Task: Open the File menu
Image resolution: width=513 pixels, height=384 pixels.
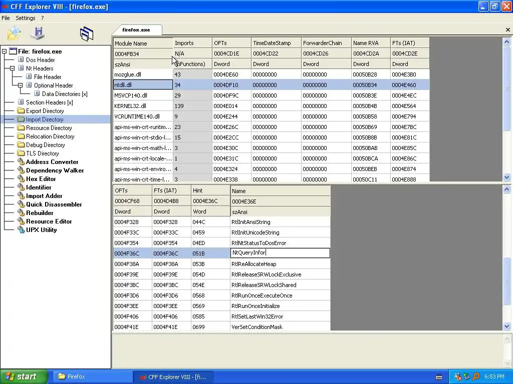Action: (6, 18)
